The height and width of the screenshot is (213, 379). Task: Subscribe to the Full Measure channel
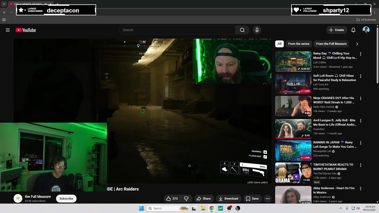coord(66,199)
